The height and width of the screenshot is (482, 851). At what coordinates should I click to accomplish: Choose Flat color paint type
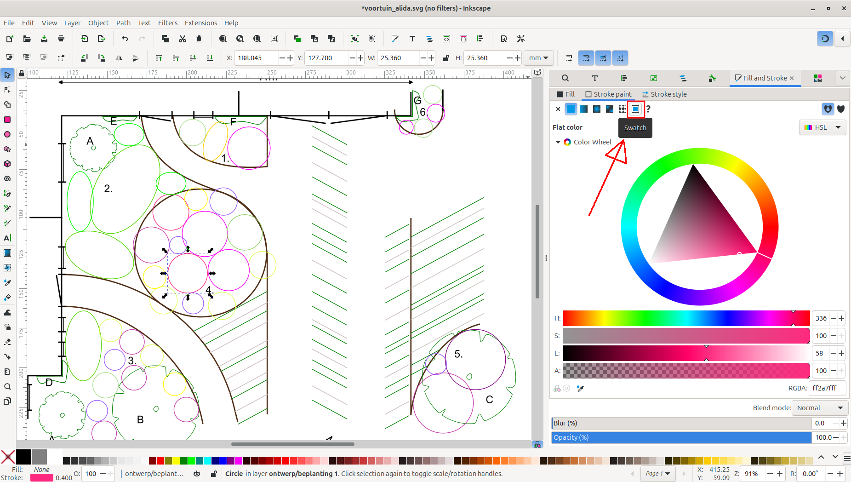tap(571, 109)
